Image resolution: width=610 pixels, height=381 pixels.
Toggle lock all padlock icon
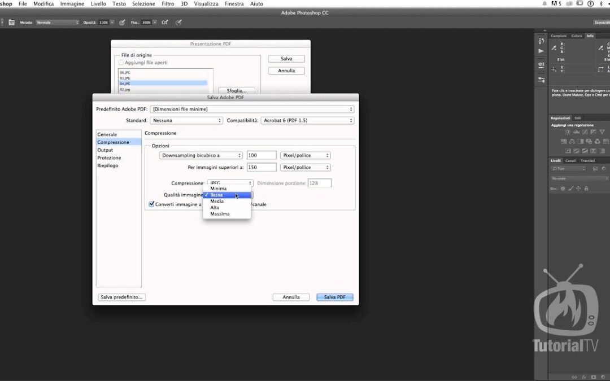click(586, 189)
